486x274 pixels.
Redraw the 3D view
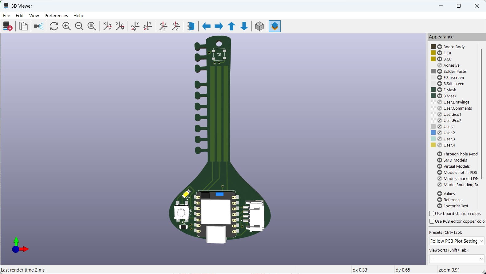(54, 26)
